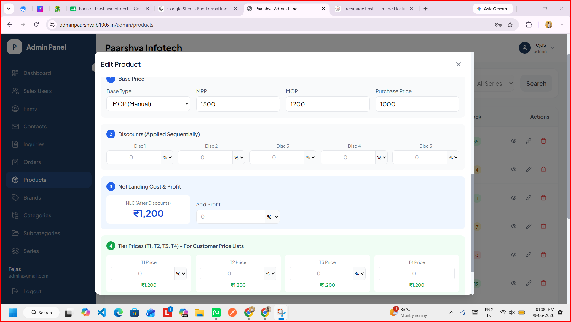Click the Products sidebar cube icon
The width and height of the screenshot is (571, 322).
(15, 180)
